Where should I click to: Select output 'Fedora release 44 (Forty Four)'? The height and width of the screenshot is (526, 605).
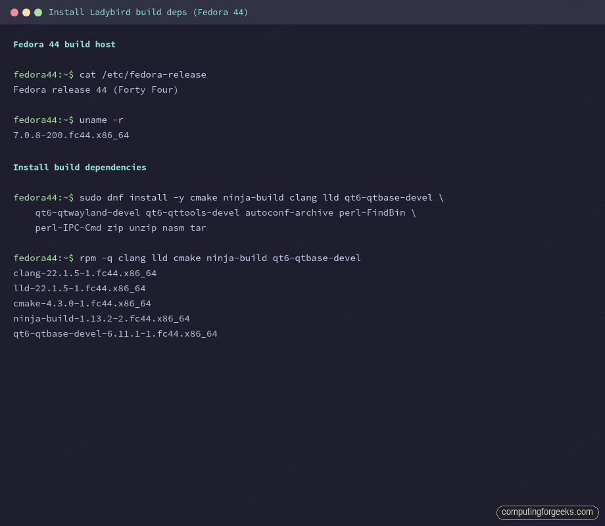[x=96, y=90]
